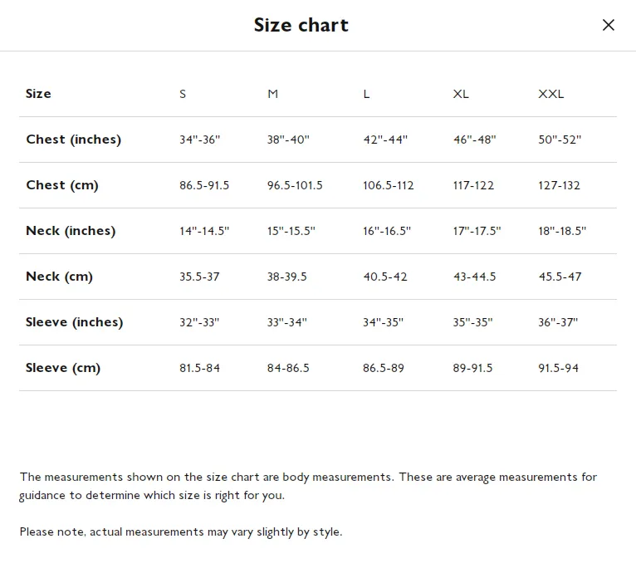
Task: Close the size chart dialog
Action: click(608, 25)
